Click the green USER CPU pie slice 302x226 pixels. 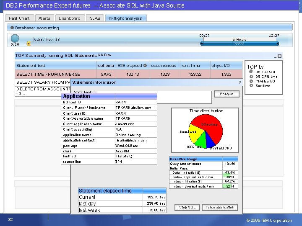(x=201, y=141)
